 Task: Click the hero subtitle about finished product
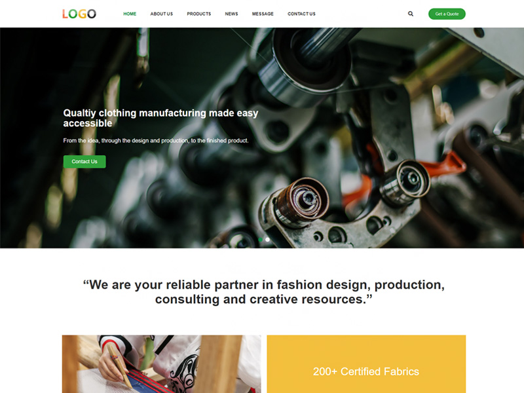pyautogui.click(x=156, y=140)
